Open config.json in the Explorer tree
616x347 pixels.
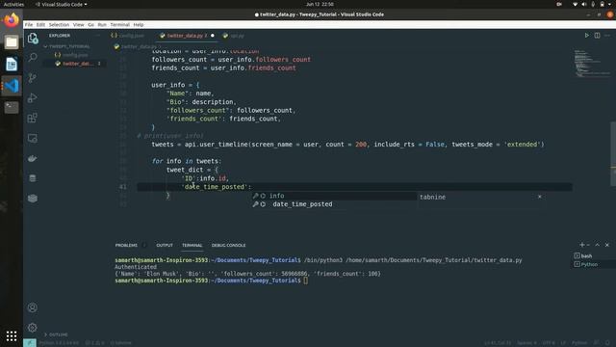point(75,55)
